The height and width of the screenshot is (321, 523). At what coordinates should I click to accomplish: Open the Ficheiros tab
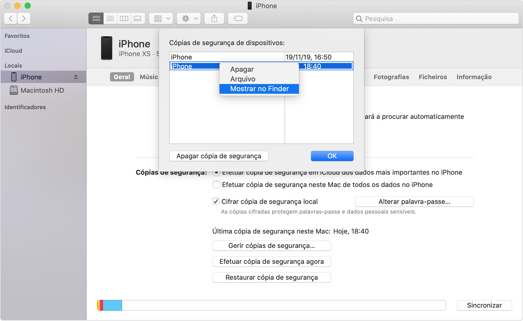(x=433, y=77)
